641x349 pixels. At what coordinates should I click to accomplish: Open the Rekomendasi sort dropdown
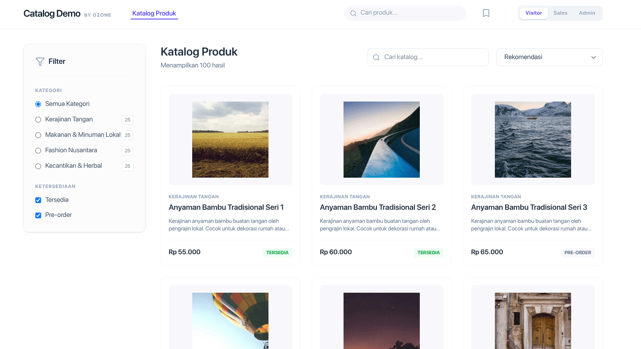[x=549, y=57]
